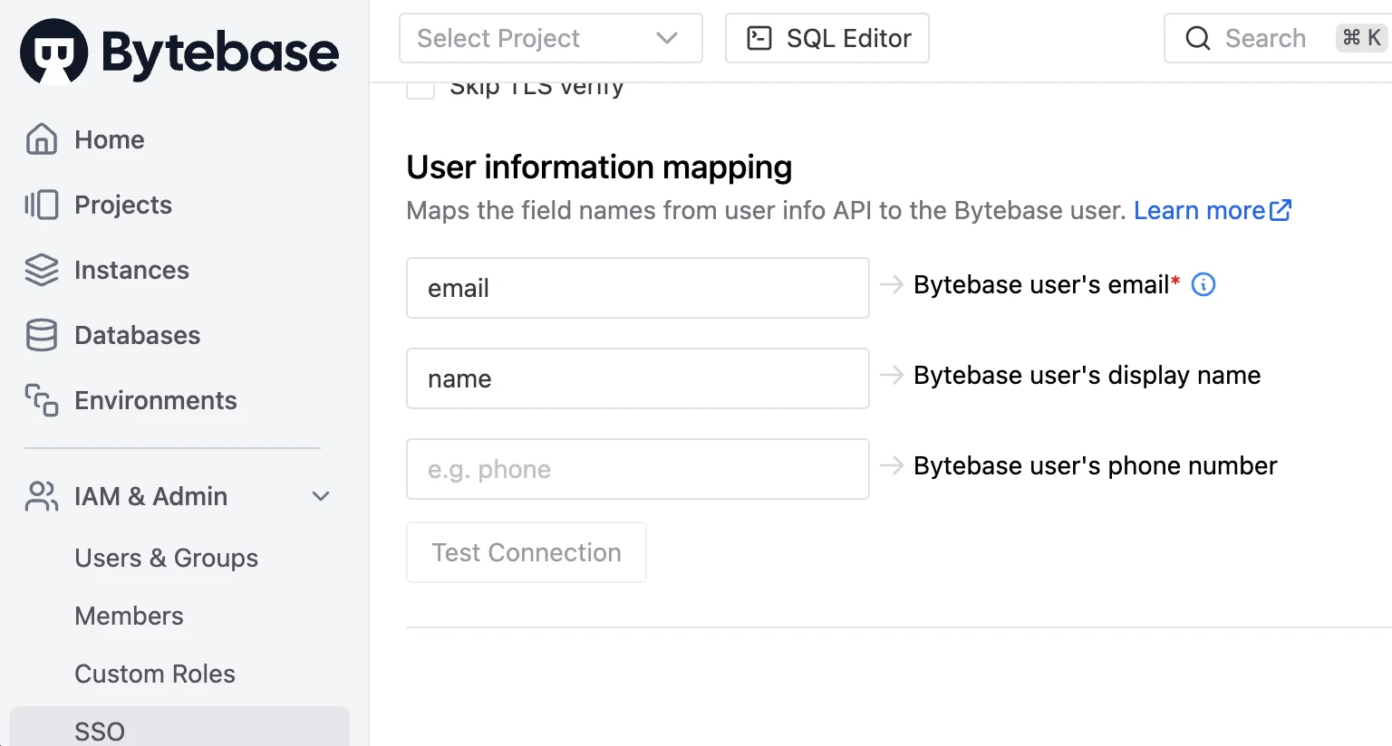Viewport: 1392px width, 746px height.
Task: Click the phone field mapping input
Action: pyautogui.click(x=637, y=469)
